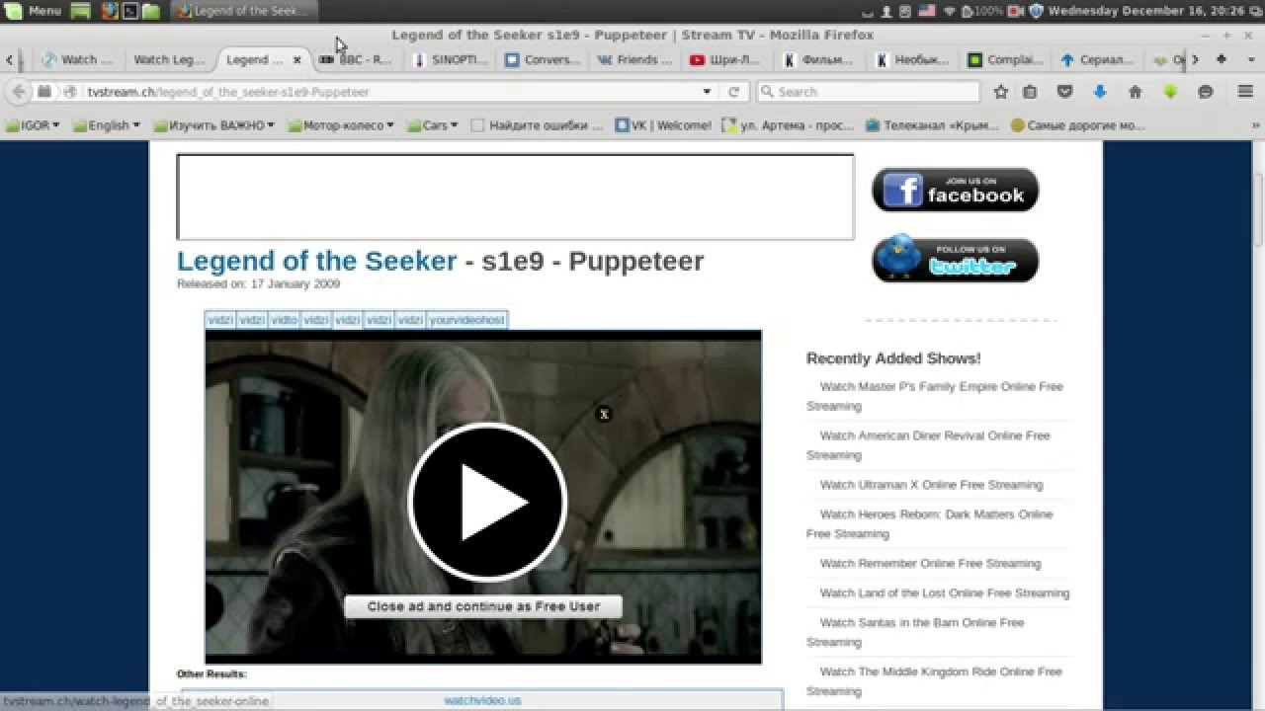Click the Legend of the Seeker title link
Screen dimensions: 1265x711
click(x=316, y=261)
